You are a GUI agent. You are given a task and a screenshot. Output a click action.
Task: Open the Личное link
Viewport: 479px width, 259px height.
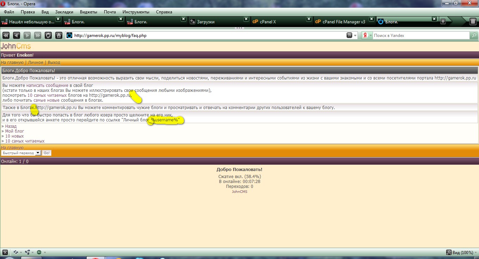[x=36, y=63]
